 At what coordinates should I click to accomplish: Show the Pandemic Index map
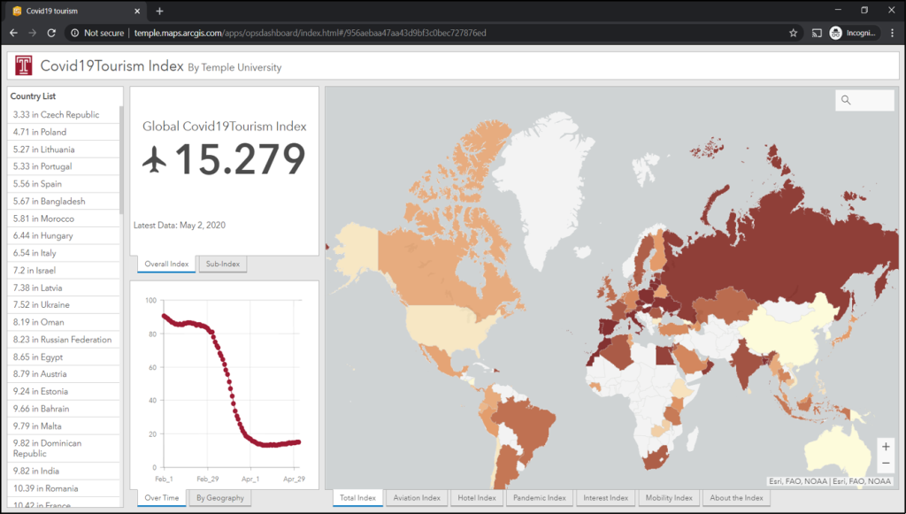(x=539, y=498)
